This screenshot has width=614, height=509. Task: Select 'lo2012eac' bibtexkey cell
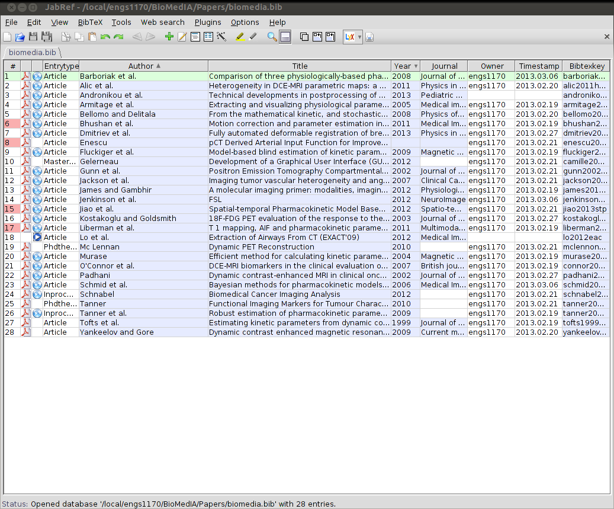click(586, 237)
